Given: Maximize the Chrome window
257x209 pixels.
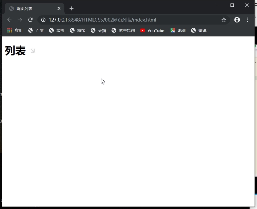Looking at the screenshot, I should 232,5.
